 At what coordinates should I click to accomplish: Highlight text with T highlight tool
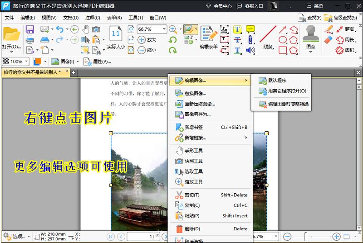click(237, 29)
